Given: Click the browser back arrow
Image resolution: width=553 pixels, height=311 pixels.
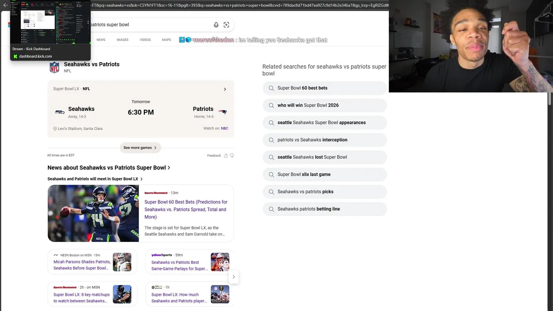Looking at the screenshot, I should point(5,5).
